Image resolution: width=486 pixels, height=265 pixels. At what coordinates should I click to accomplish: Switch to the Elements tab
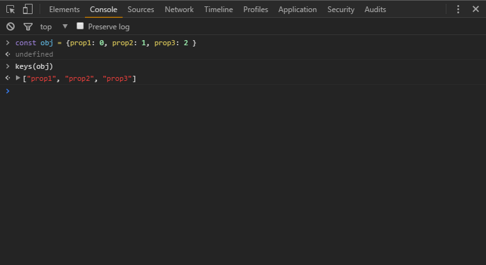[x=65, y=10]
